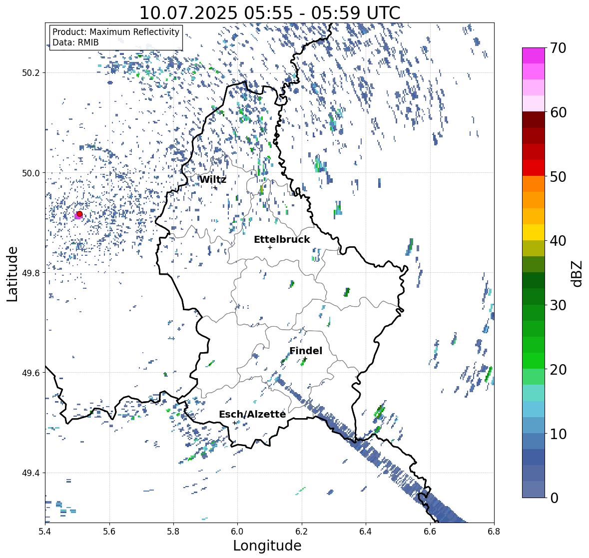
Task: Click the colorbar tick value '20'
Action: pyautogui.click(x=558, y=370)
